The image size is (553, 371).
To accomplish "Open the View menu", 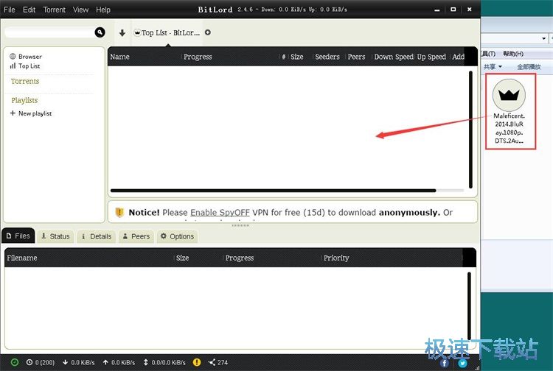I will pyautogui.click(x=81, y=10).
